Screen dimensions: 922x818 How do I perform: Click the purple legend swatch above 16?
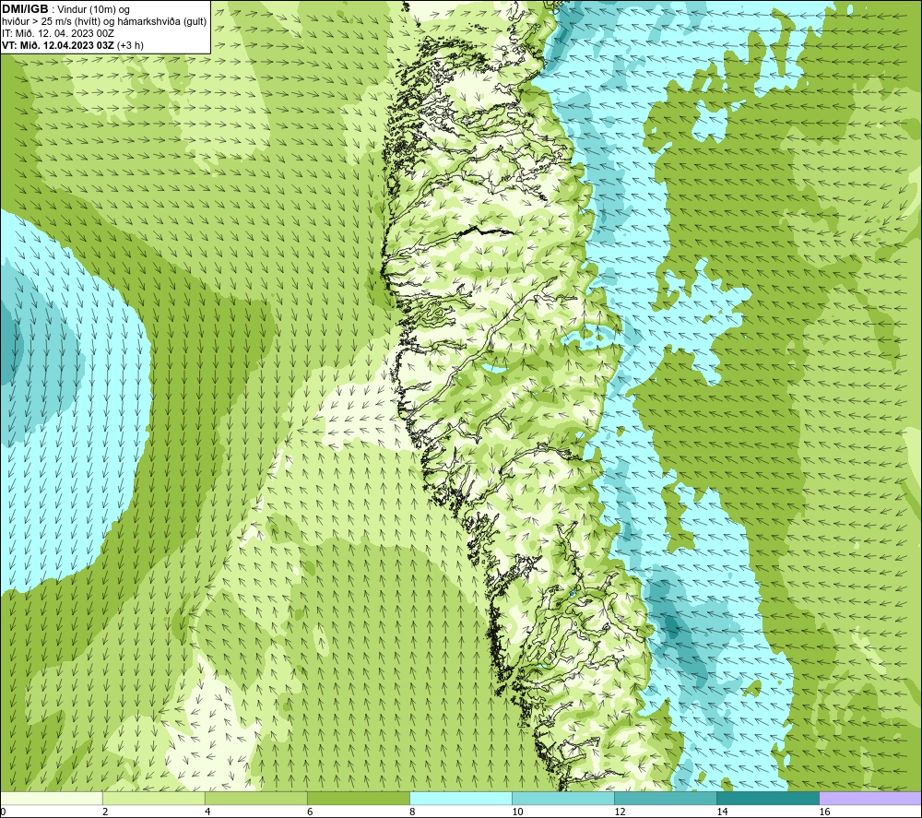(870, 799)
